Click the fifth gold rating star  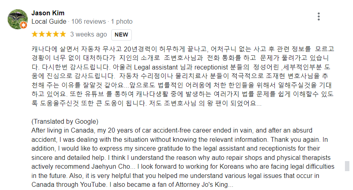[63, 34]
